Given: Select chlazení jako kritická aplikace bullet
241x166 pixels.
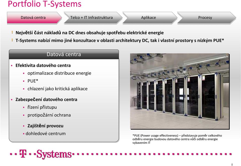Looking at the screenshot, I should 57,89.
